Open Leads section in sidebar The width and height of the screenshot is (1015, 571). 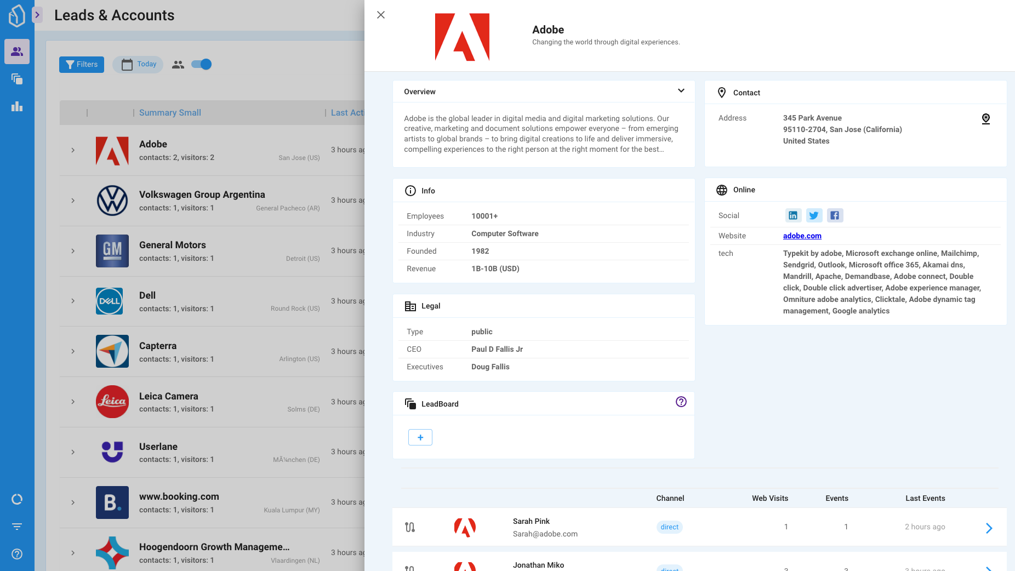tap(17, 52)
